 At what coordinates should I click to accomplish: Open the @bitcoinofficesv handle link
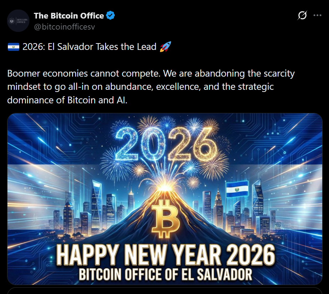[64, 26]
